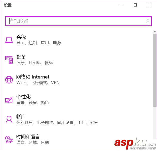Click text 蓝牙、打印机、鼠标
Viewport: 157px width, 151px height.
[35, 63]
